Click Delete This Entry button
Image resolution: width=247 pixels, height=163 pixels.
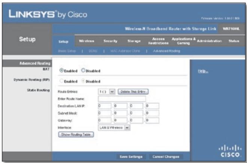click(133, 91)
